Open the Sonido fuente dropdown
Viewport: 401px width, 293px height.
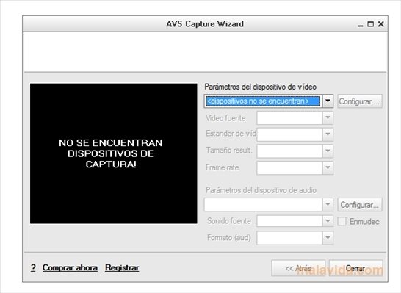[295, 221]
